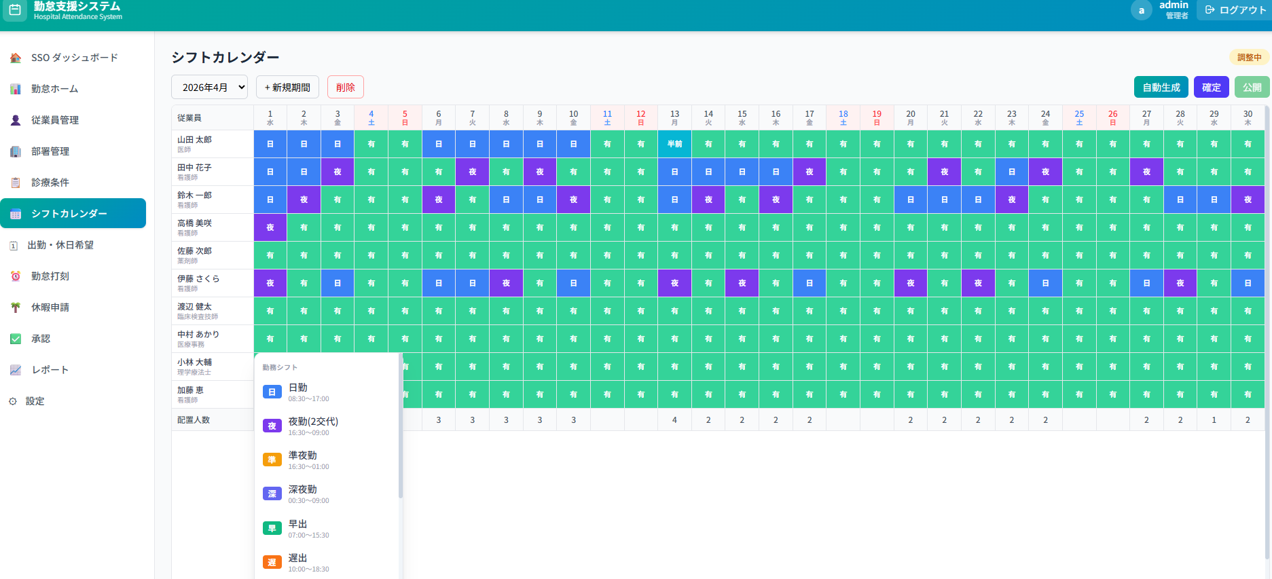Screen dimensions: 1272x579
Task: Click the 勤怠ホーム bar chart icon
Action: point(16,89)
